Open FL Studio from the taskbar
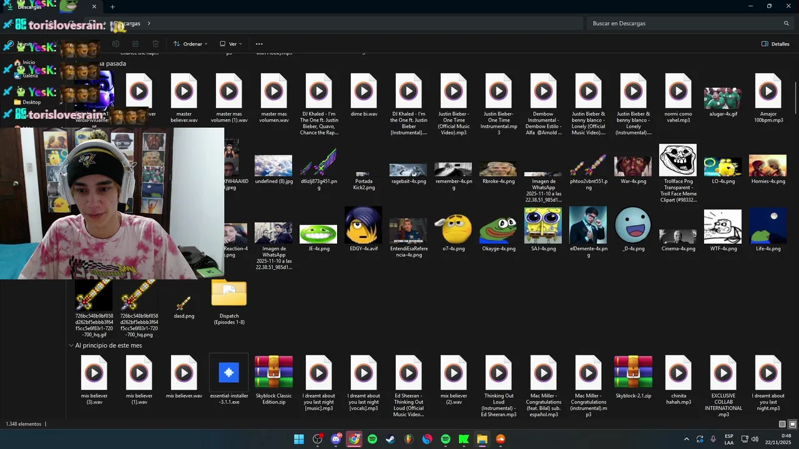Image resolution: width=799 pixels, height=449 pixels. click(409, 439)
